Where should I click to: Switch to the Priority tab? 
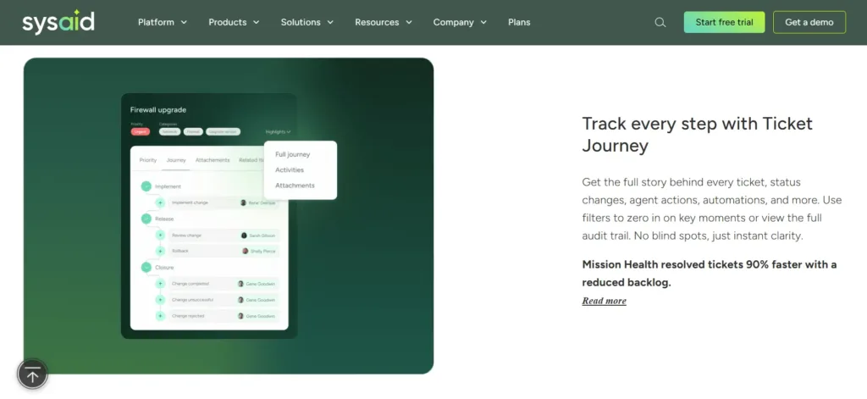point(147,160)
